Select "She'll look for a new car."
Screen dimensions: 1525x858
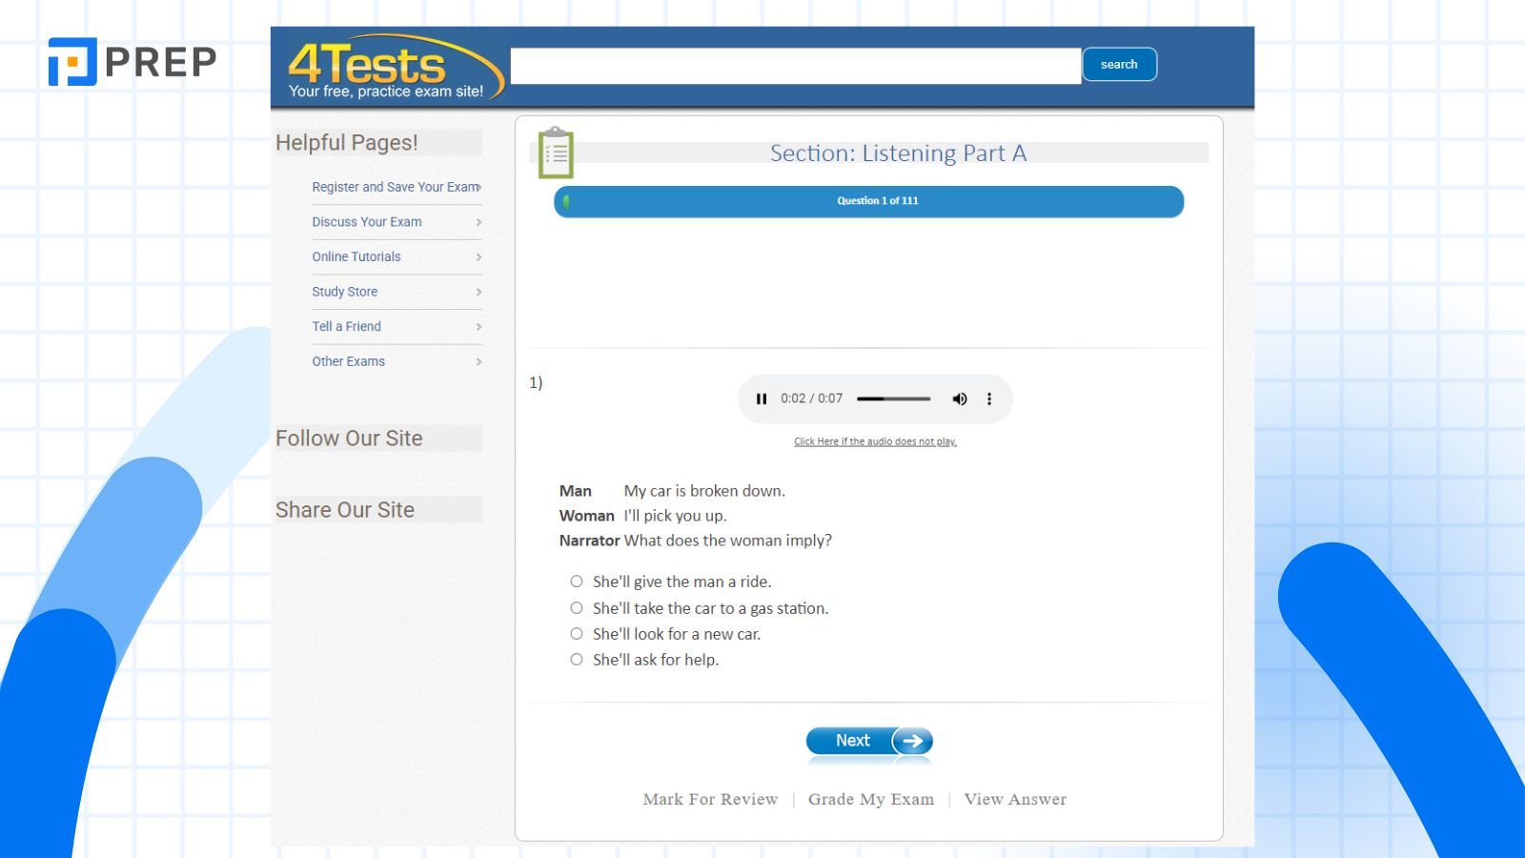[577, 634]
